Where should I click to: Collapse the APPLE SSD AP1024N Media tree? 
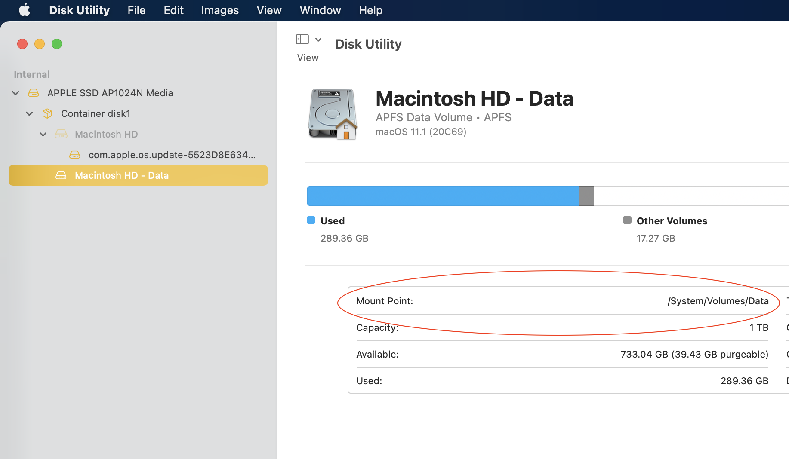tap(15, 93)
